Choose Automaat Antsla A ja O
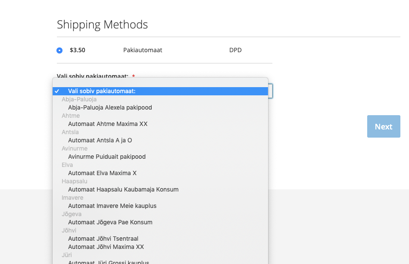This screenshot has height=264, width=409. coord(160,141)
